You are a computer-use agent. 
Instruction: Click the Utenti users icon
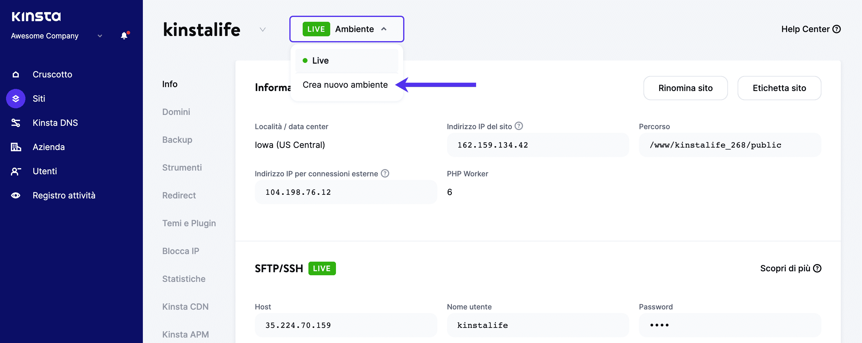pos(15,171)
